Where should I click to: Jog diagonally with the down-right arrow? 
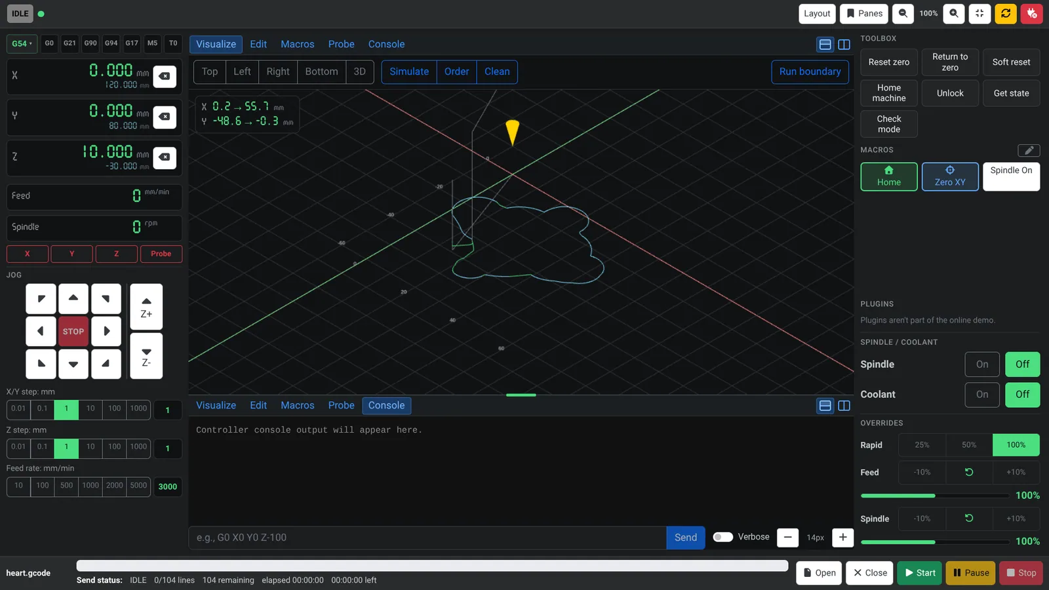[x=106, y=364]
